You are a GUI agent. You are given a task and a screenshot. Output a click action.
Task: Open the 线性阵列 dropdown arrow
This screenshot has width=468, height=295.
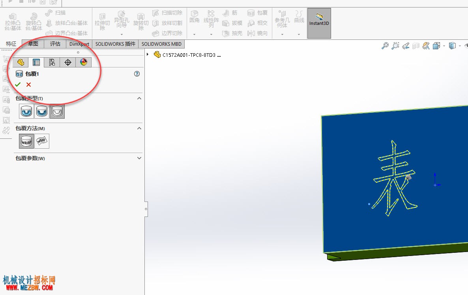pos(211,35)
